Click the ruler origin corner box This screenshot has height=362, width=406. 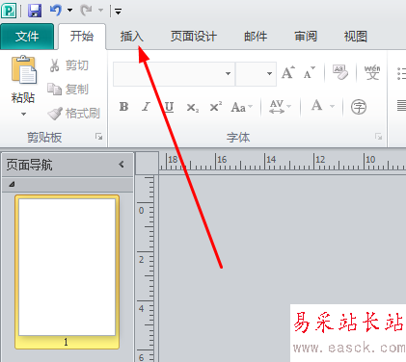click(x=147, y=164)
